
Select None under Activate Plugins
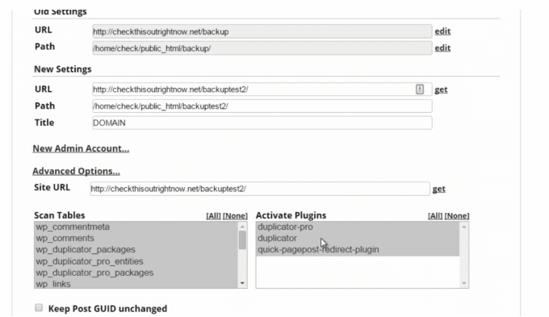click(457, 216)
